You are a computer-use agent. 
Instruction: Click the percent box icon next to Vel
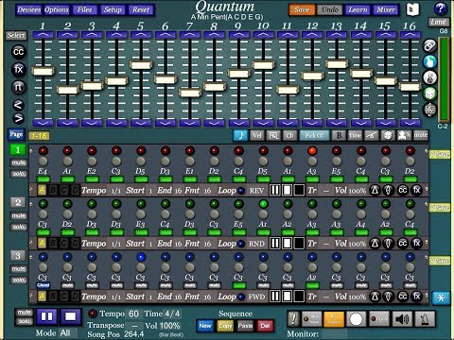click(x=273, y=135)
